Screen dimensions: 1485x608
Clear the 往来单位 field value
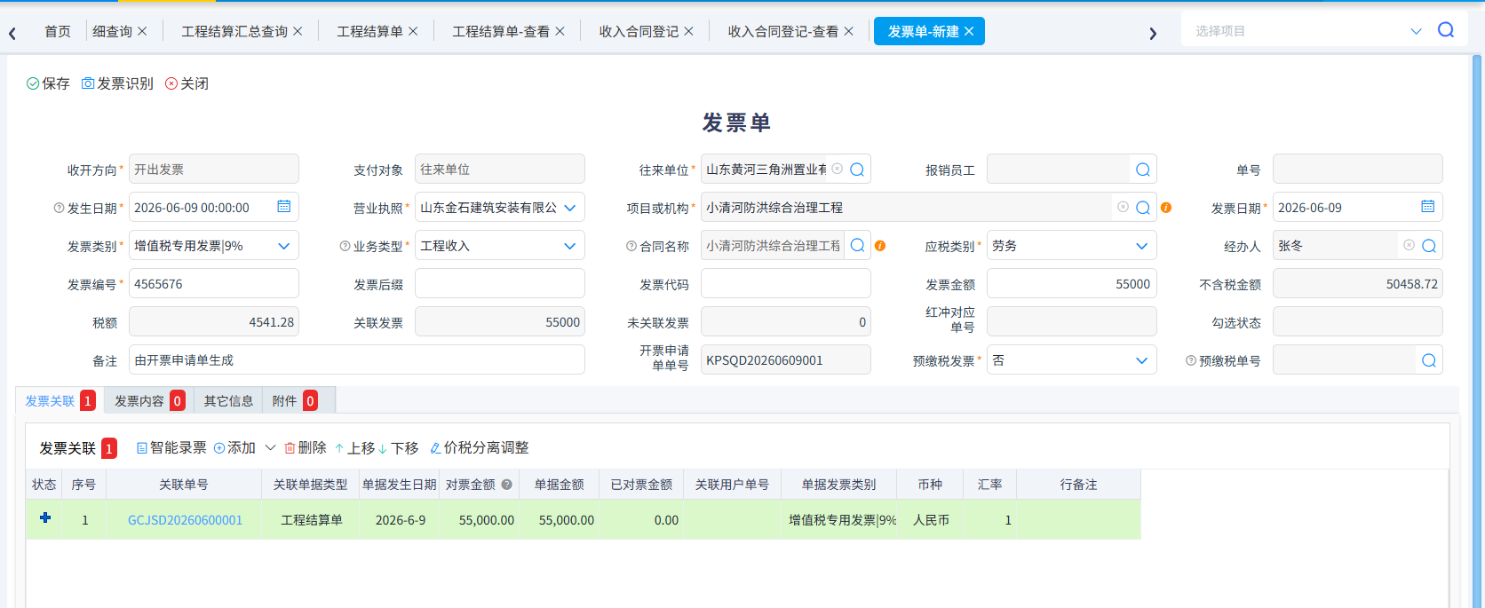[x=838, y=169]
